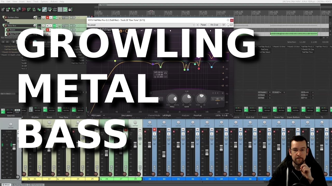
Task: Open the MIDI Learn dropdown arrow
Action: (x=104, y=115)
